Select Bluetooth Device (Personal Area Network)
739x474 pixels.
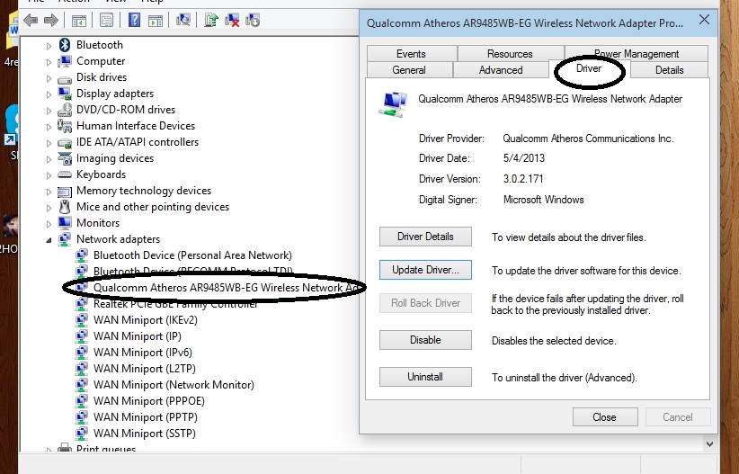(x=192, y=255)
